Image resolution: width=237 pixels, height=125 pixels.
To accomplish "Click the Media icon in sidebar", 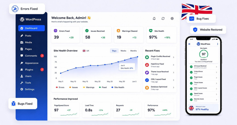I will 22,42.
